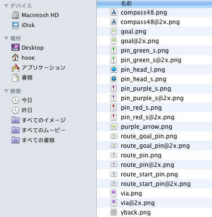The width and height of the screenshot is (212, 217).
Task: Open すべてのムービー smart folder
Action: tap(39, 130)
